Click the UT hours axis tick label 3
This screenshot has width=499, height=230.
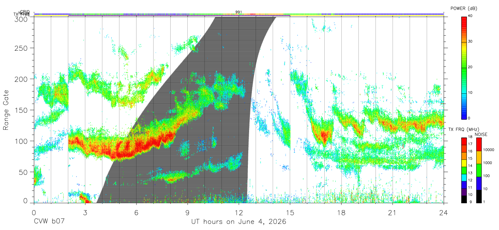pyautogui.click(x=85, y=213)
